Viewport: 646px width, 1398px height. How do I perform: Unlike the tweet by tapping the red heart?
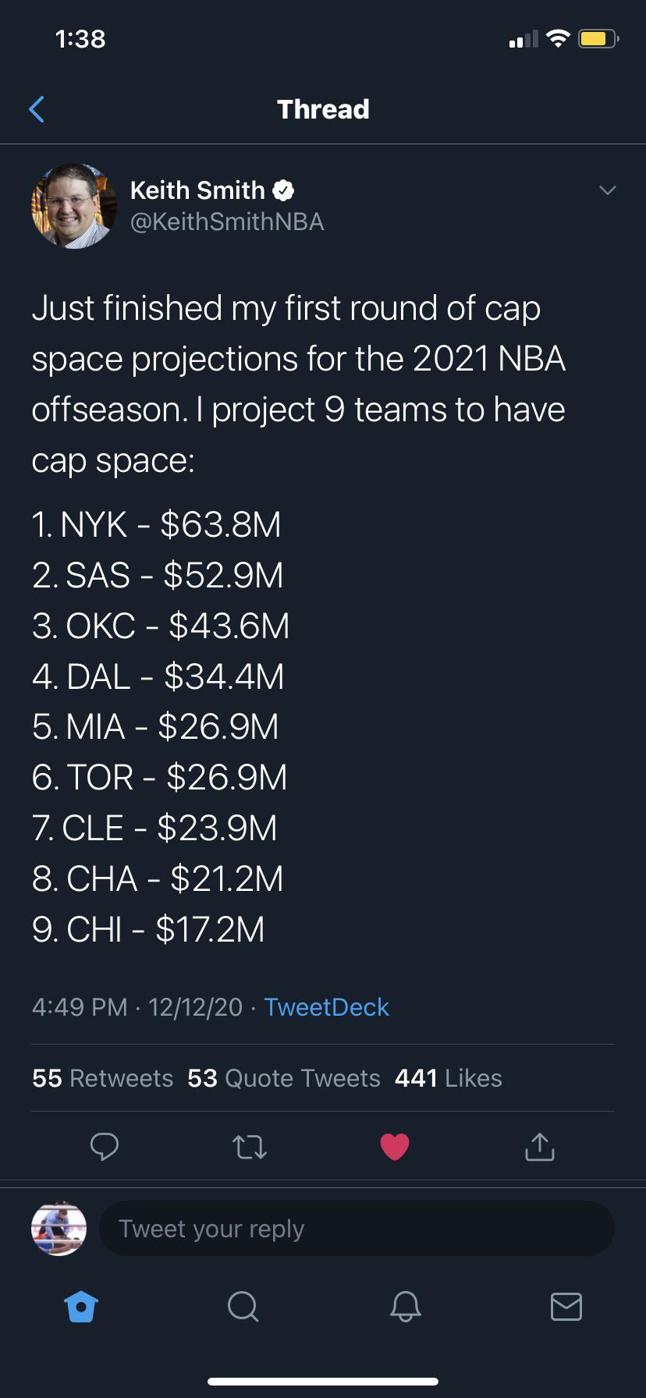[395, 1146]
